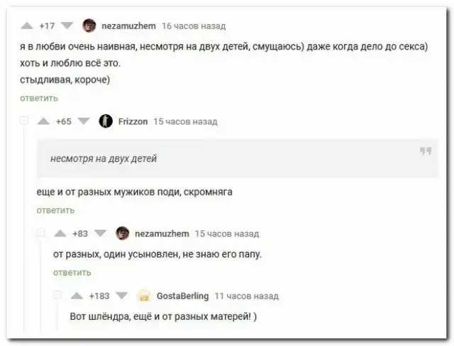Open the GostaBerling username link

click(x=182, y=296)
